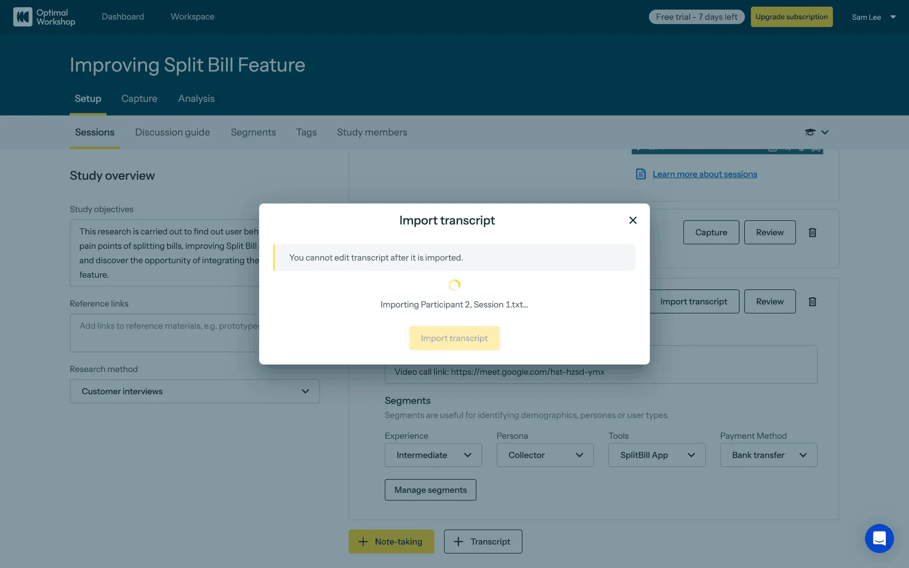Open the Persona Collector dropdown

click(545, 455)
